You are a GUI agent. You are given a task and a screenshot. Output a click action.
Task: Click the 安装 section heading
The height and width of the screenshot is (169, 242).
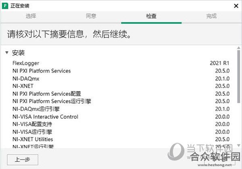[x=19, y=53]
